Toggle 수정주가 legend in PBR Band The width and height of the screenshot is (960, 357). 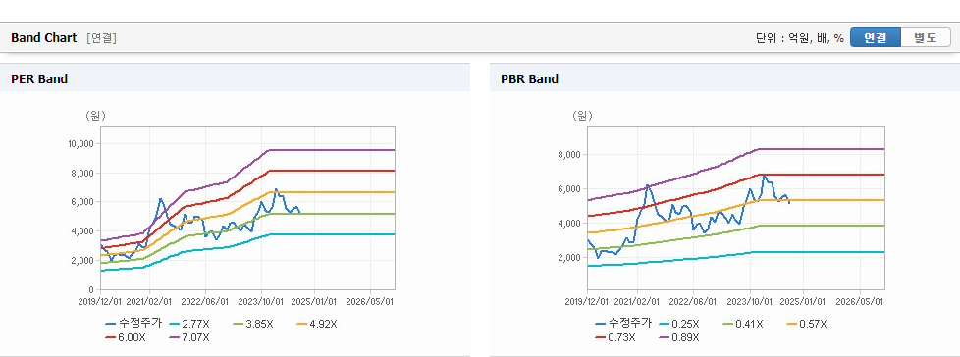click(622, 324)
